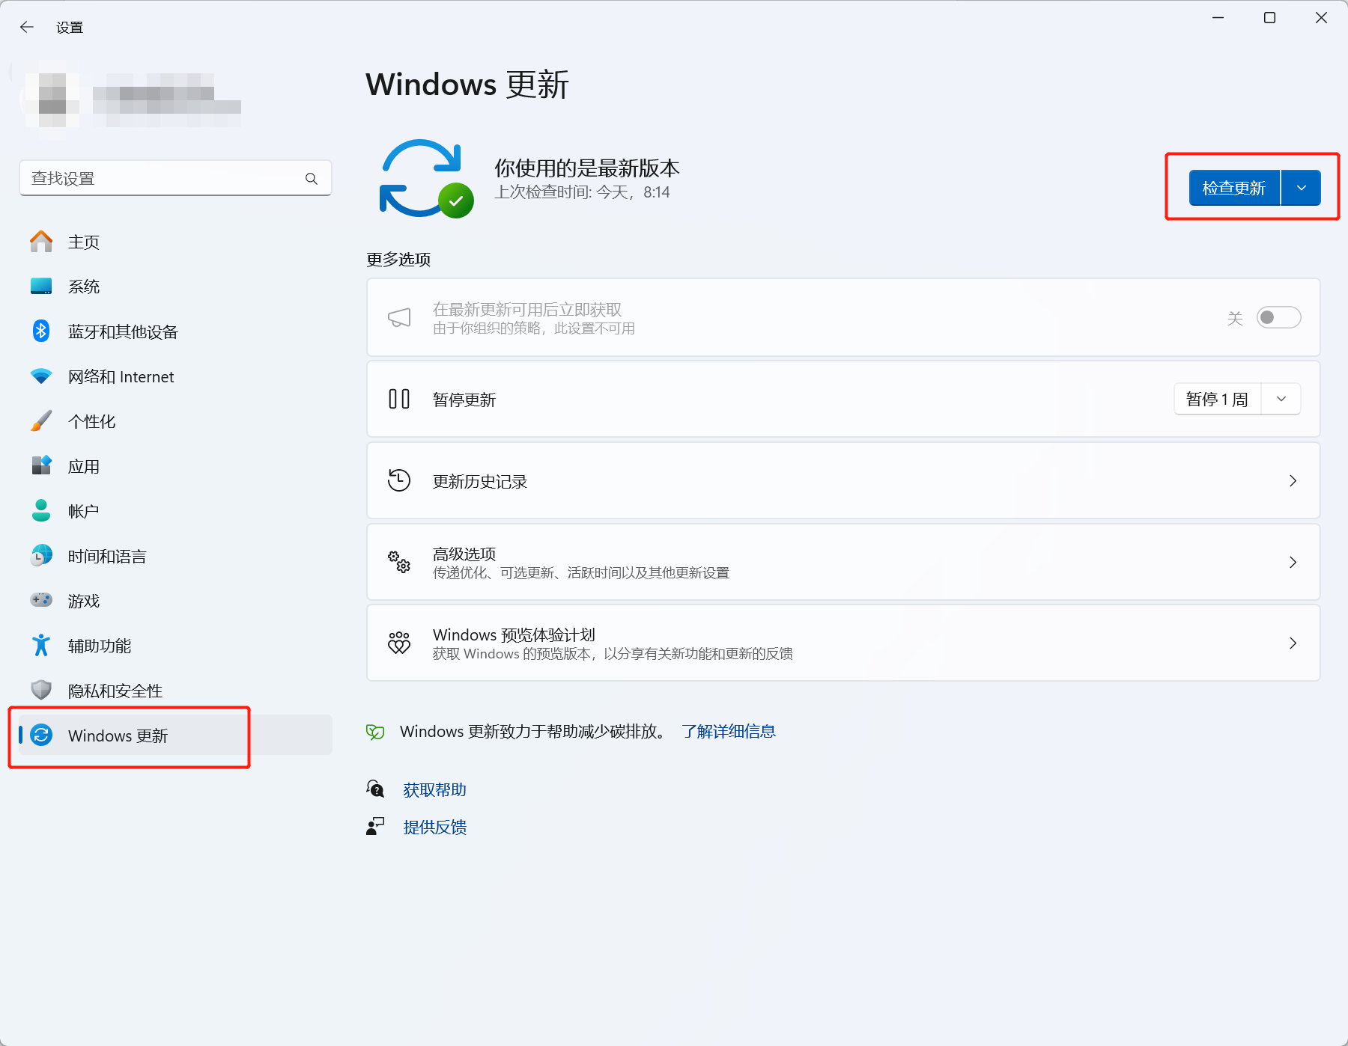Viewport: 1348px width, 1046px height.
Task: Click the 暂停更新 label
Action: (464, 400)
